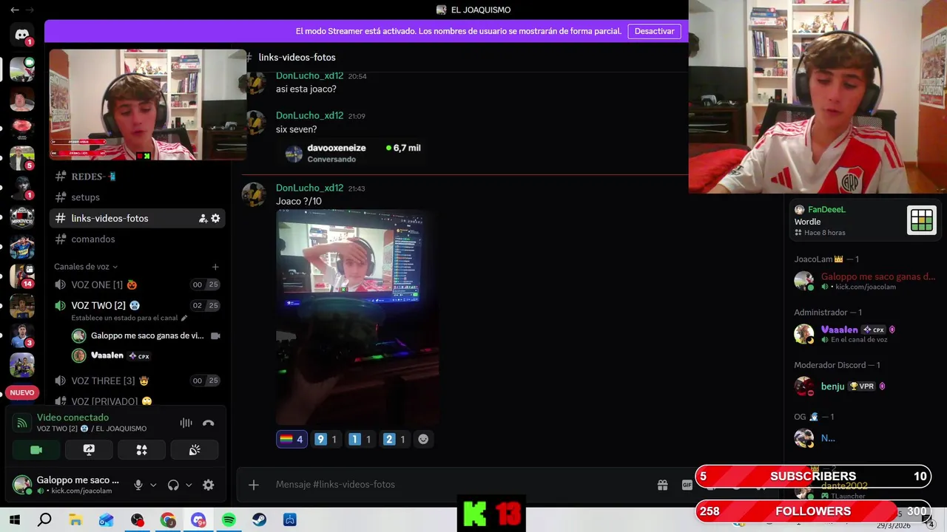
Task: Open Spotify from taskbar
Action: point(229,520)
